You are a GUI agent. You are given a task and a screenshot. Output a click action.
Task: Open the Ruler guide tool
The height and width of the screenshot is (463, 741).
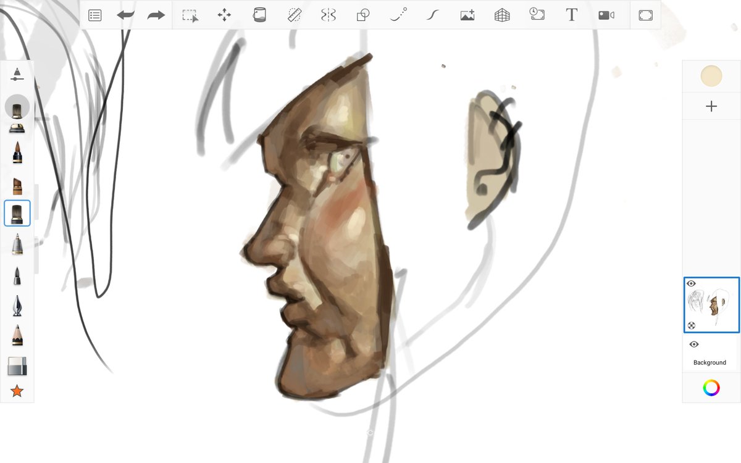pyautogui.click(x=295, y=15)
